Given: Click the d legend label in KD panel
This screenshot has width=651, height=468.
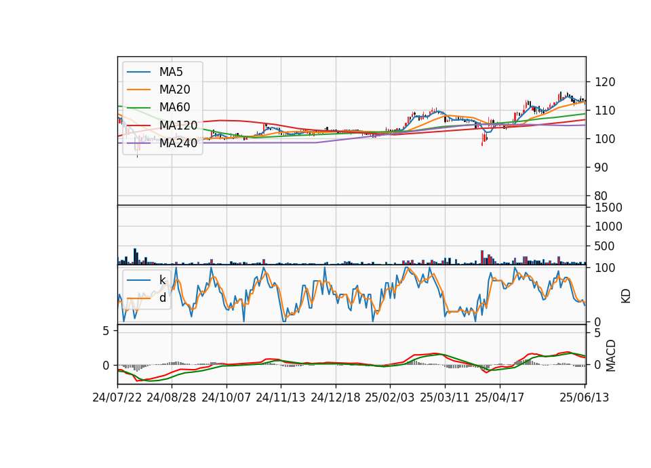Looking at the screenshot, I should (162, 298).
